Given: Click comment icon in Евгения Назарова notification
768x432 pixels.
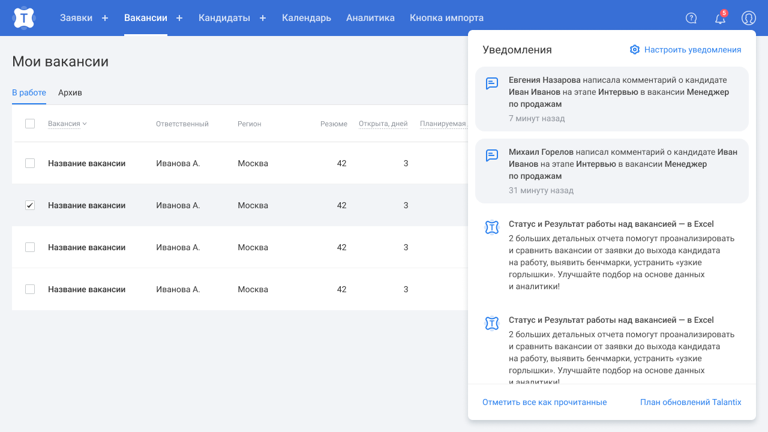Looking at the screenshot, I should 492,83.
